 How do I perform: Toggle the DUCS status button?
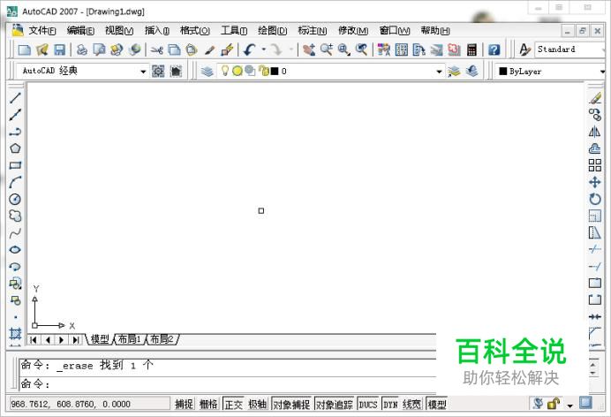tap(368, 404)
